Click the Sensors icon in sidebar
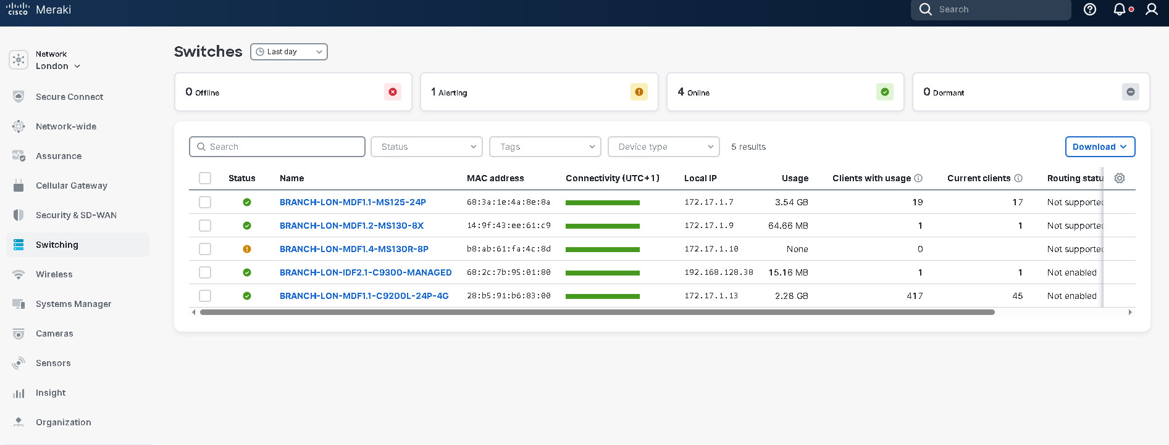The image size is (1169, 445). click(x=19, y=363)
